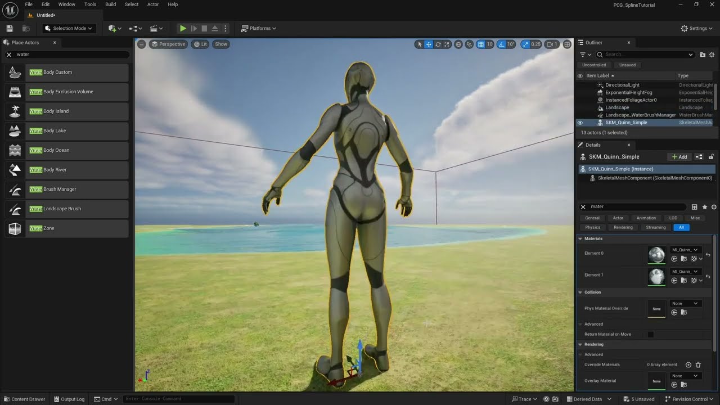Click the Add component button in Details
Viewport: 720px width, 405px height.
point(679,157)
